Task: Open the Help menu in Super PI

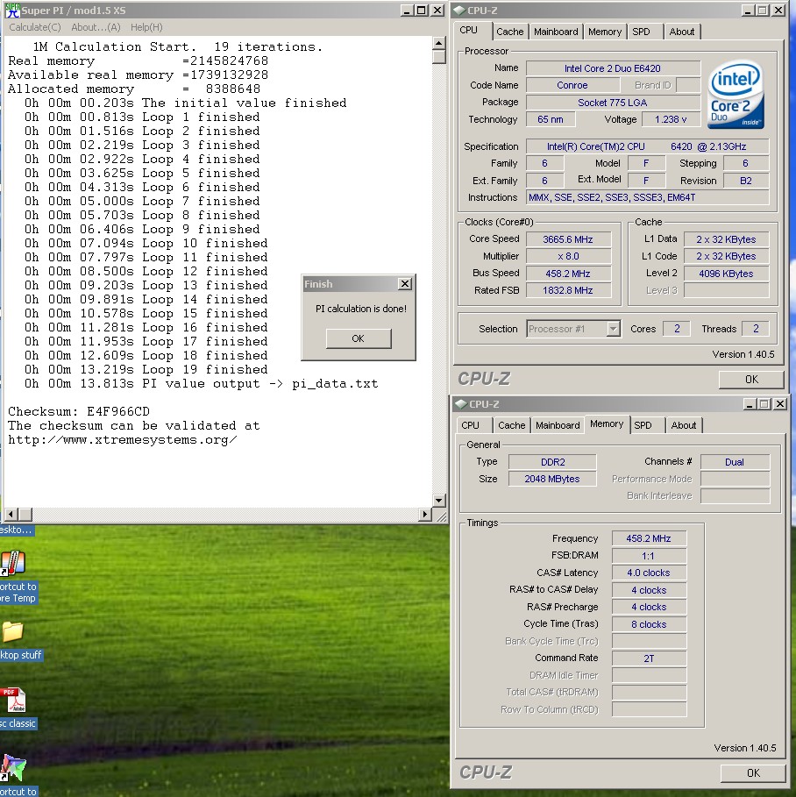Action: pyautogui.click(x=146, y=27)
